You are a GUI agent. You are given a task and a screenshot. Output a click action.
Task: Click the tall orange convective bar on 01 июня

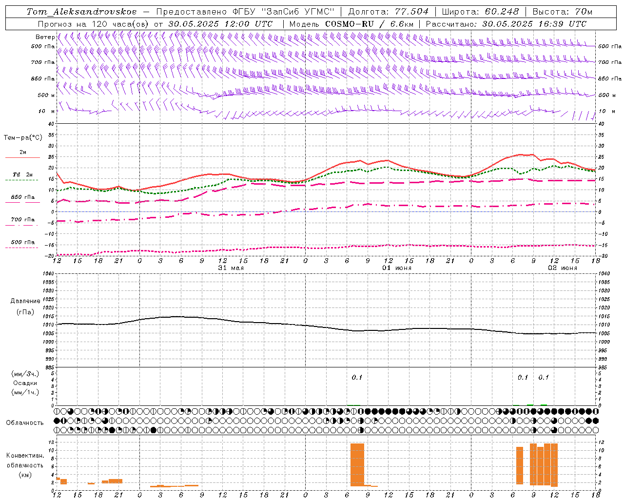click(357, 464)
